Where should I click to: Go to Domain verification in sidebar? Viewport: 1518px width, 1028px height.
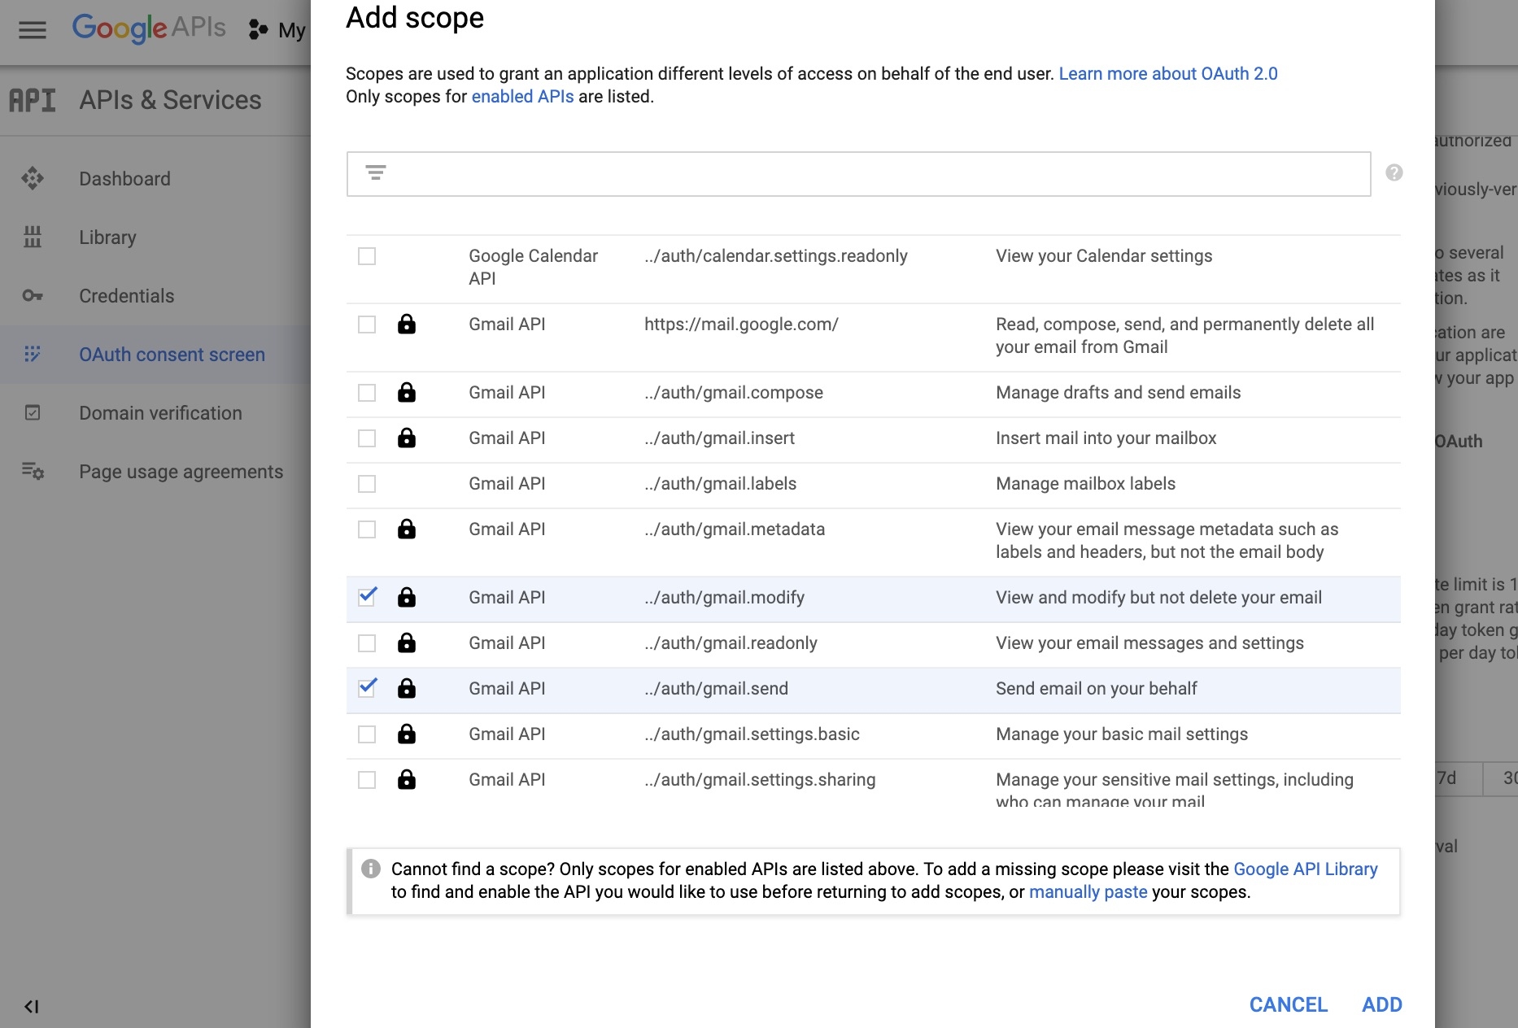click(160, 413)
